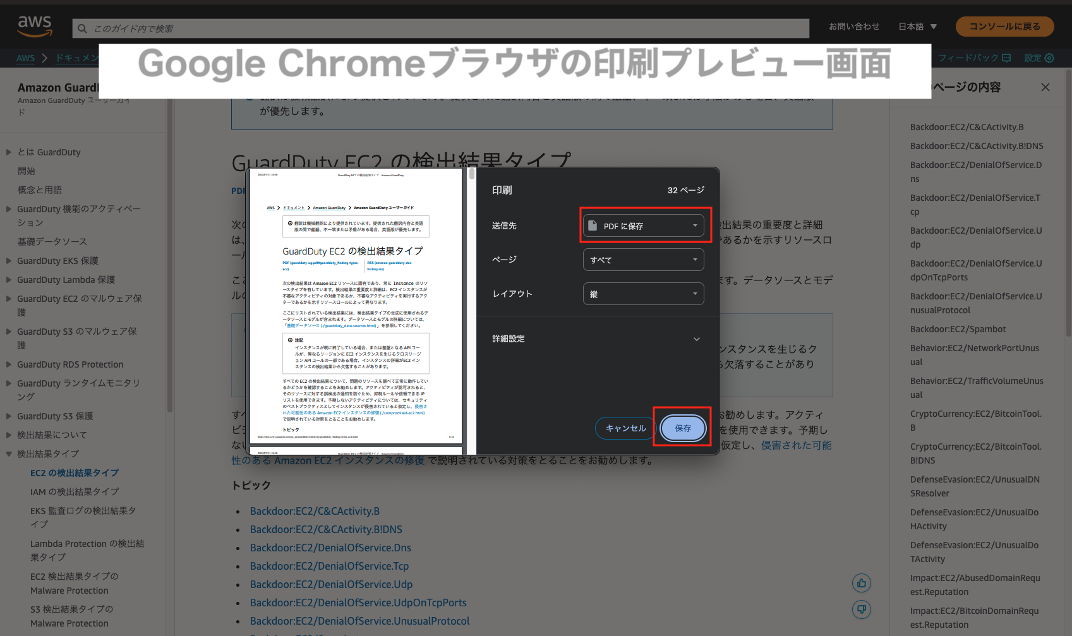Jump to Impact:EC2/AbusedDomainRequest.Reputation in page contents

coord(975,585)
